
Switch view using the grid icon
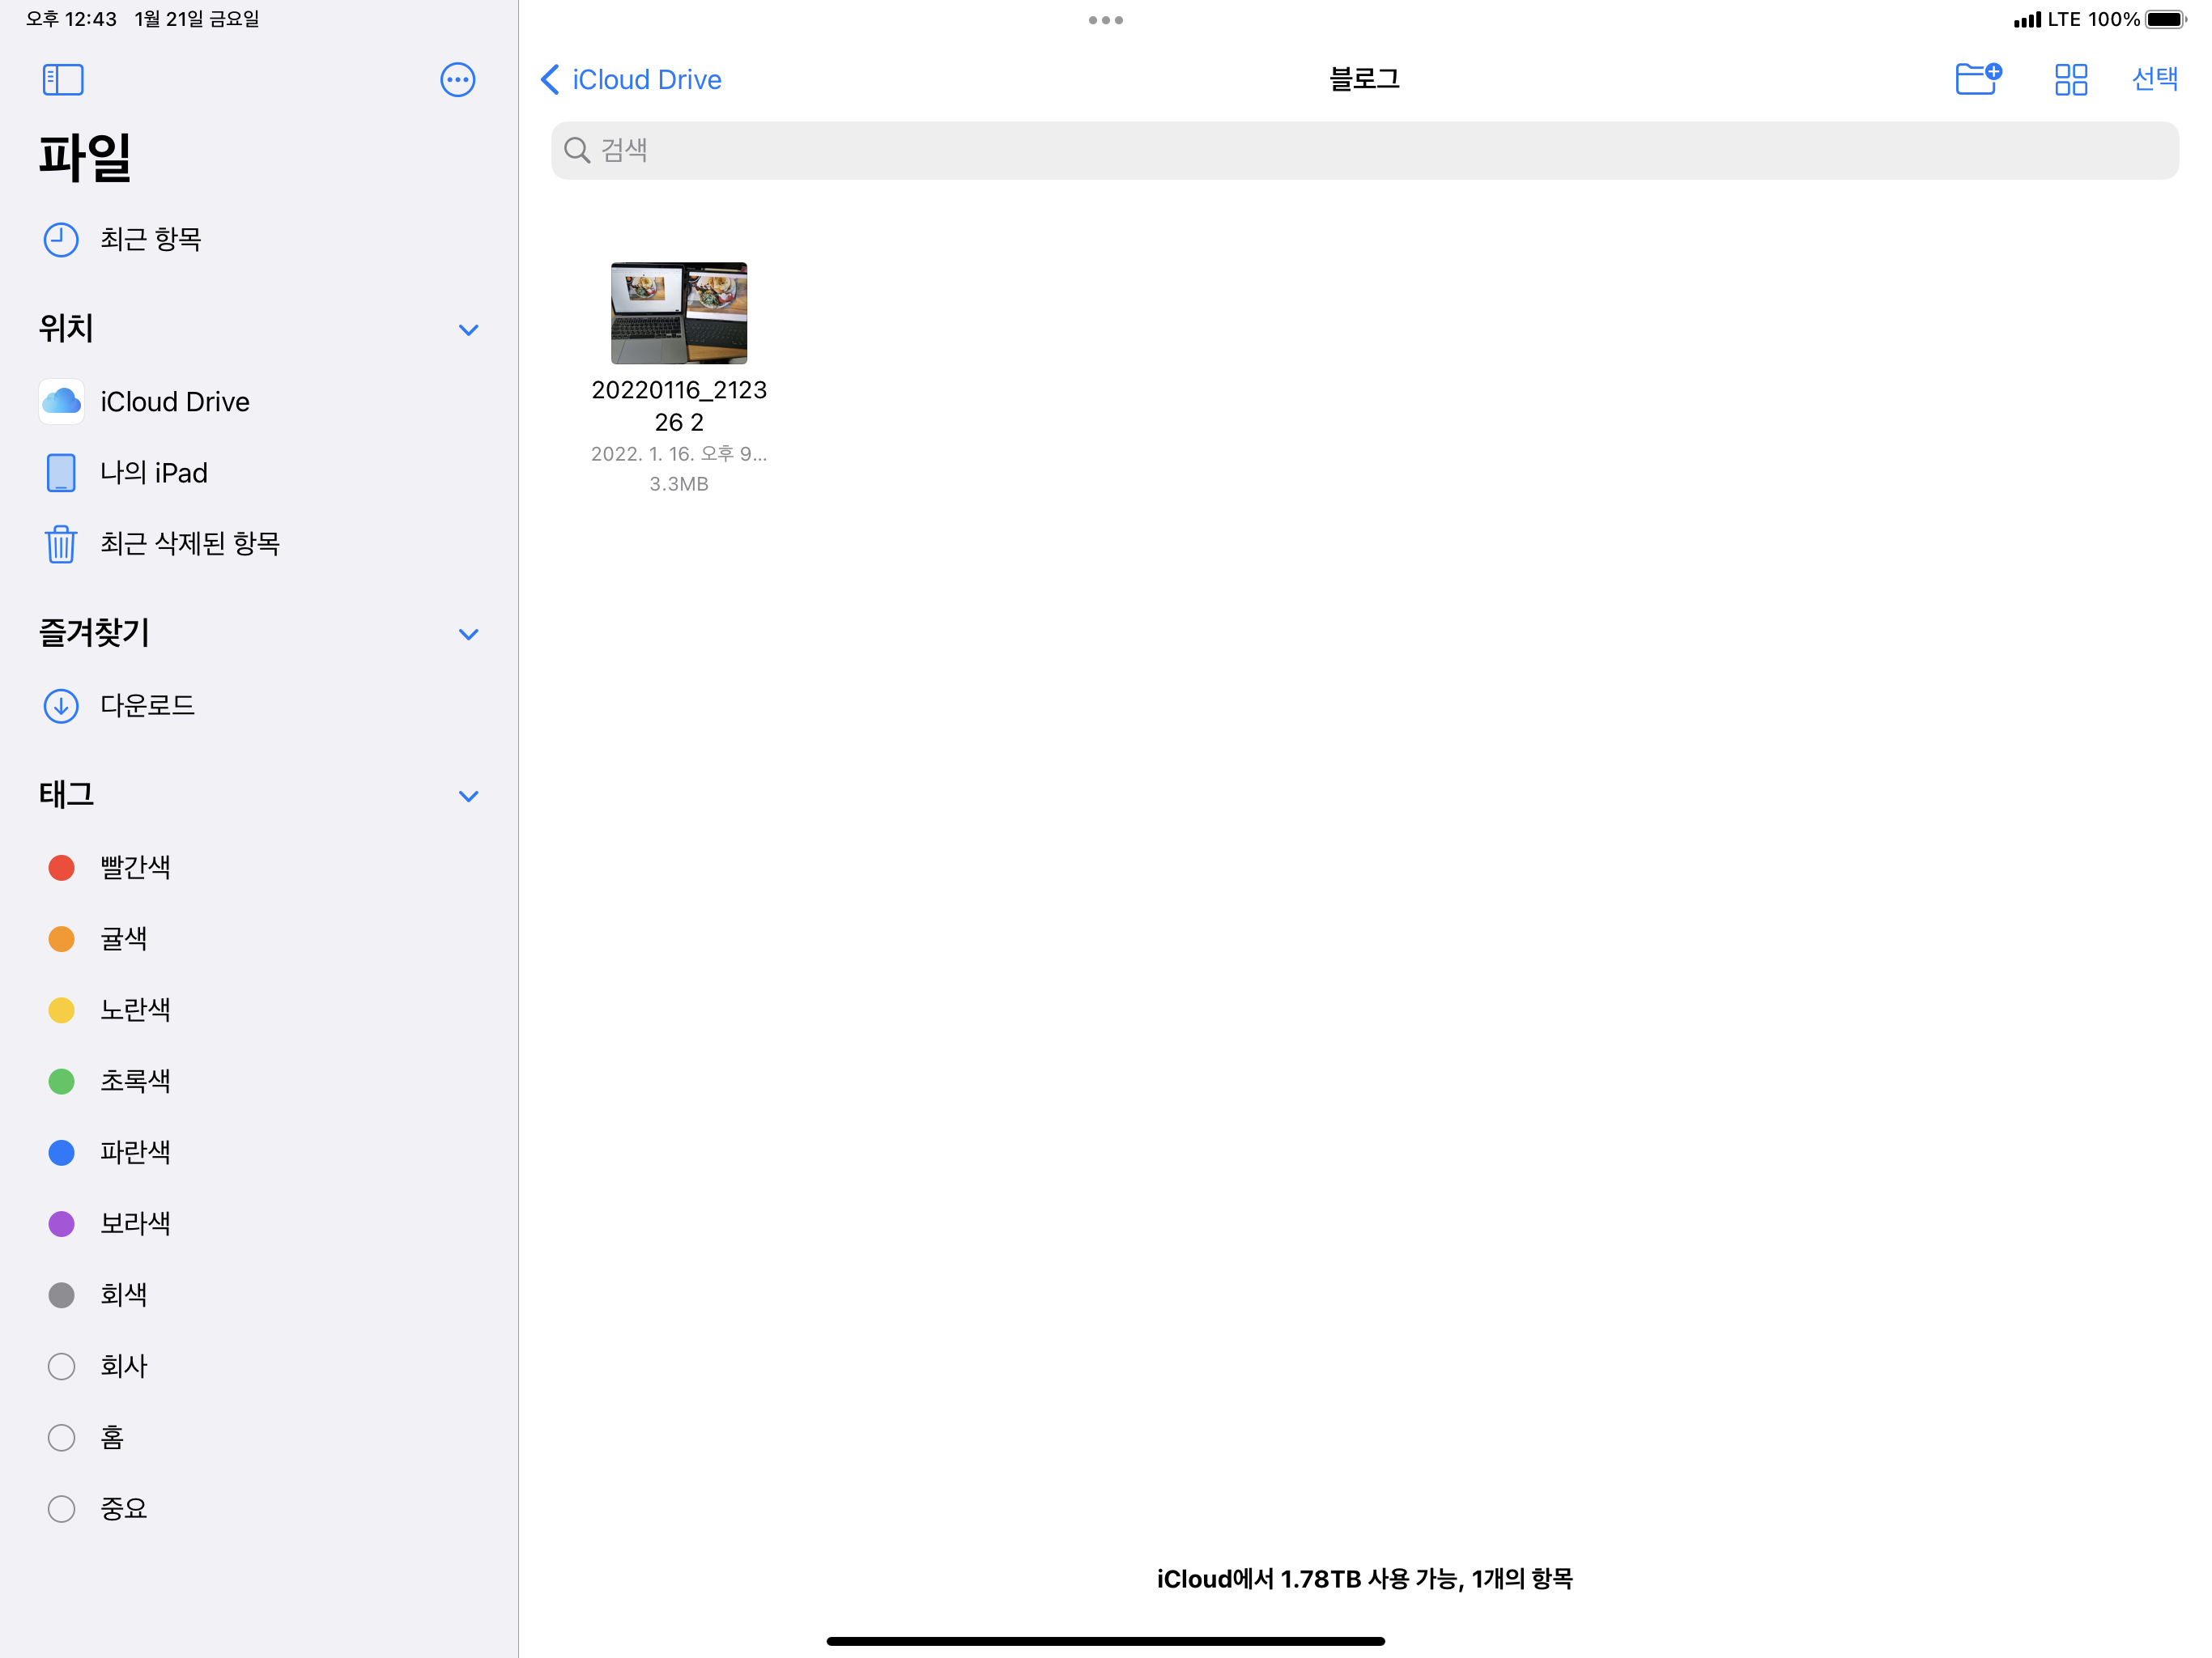pyautogui.click(x=2070, y=80)
